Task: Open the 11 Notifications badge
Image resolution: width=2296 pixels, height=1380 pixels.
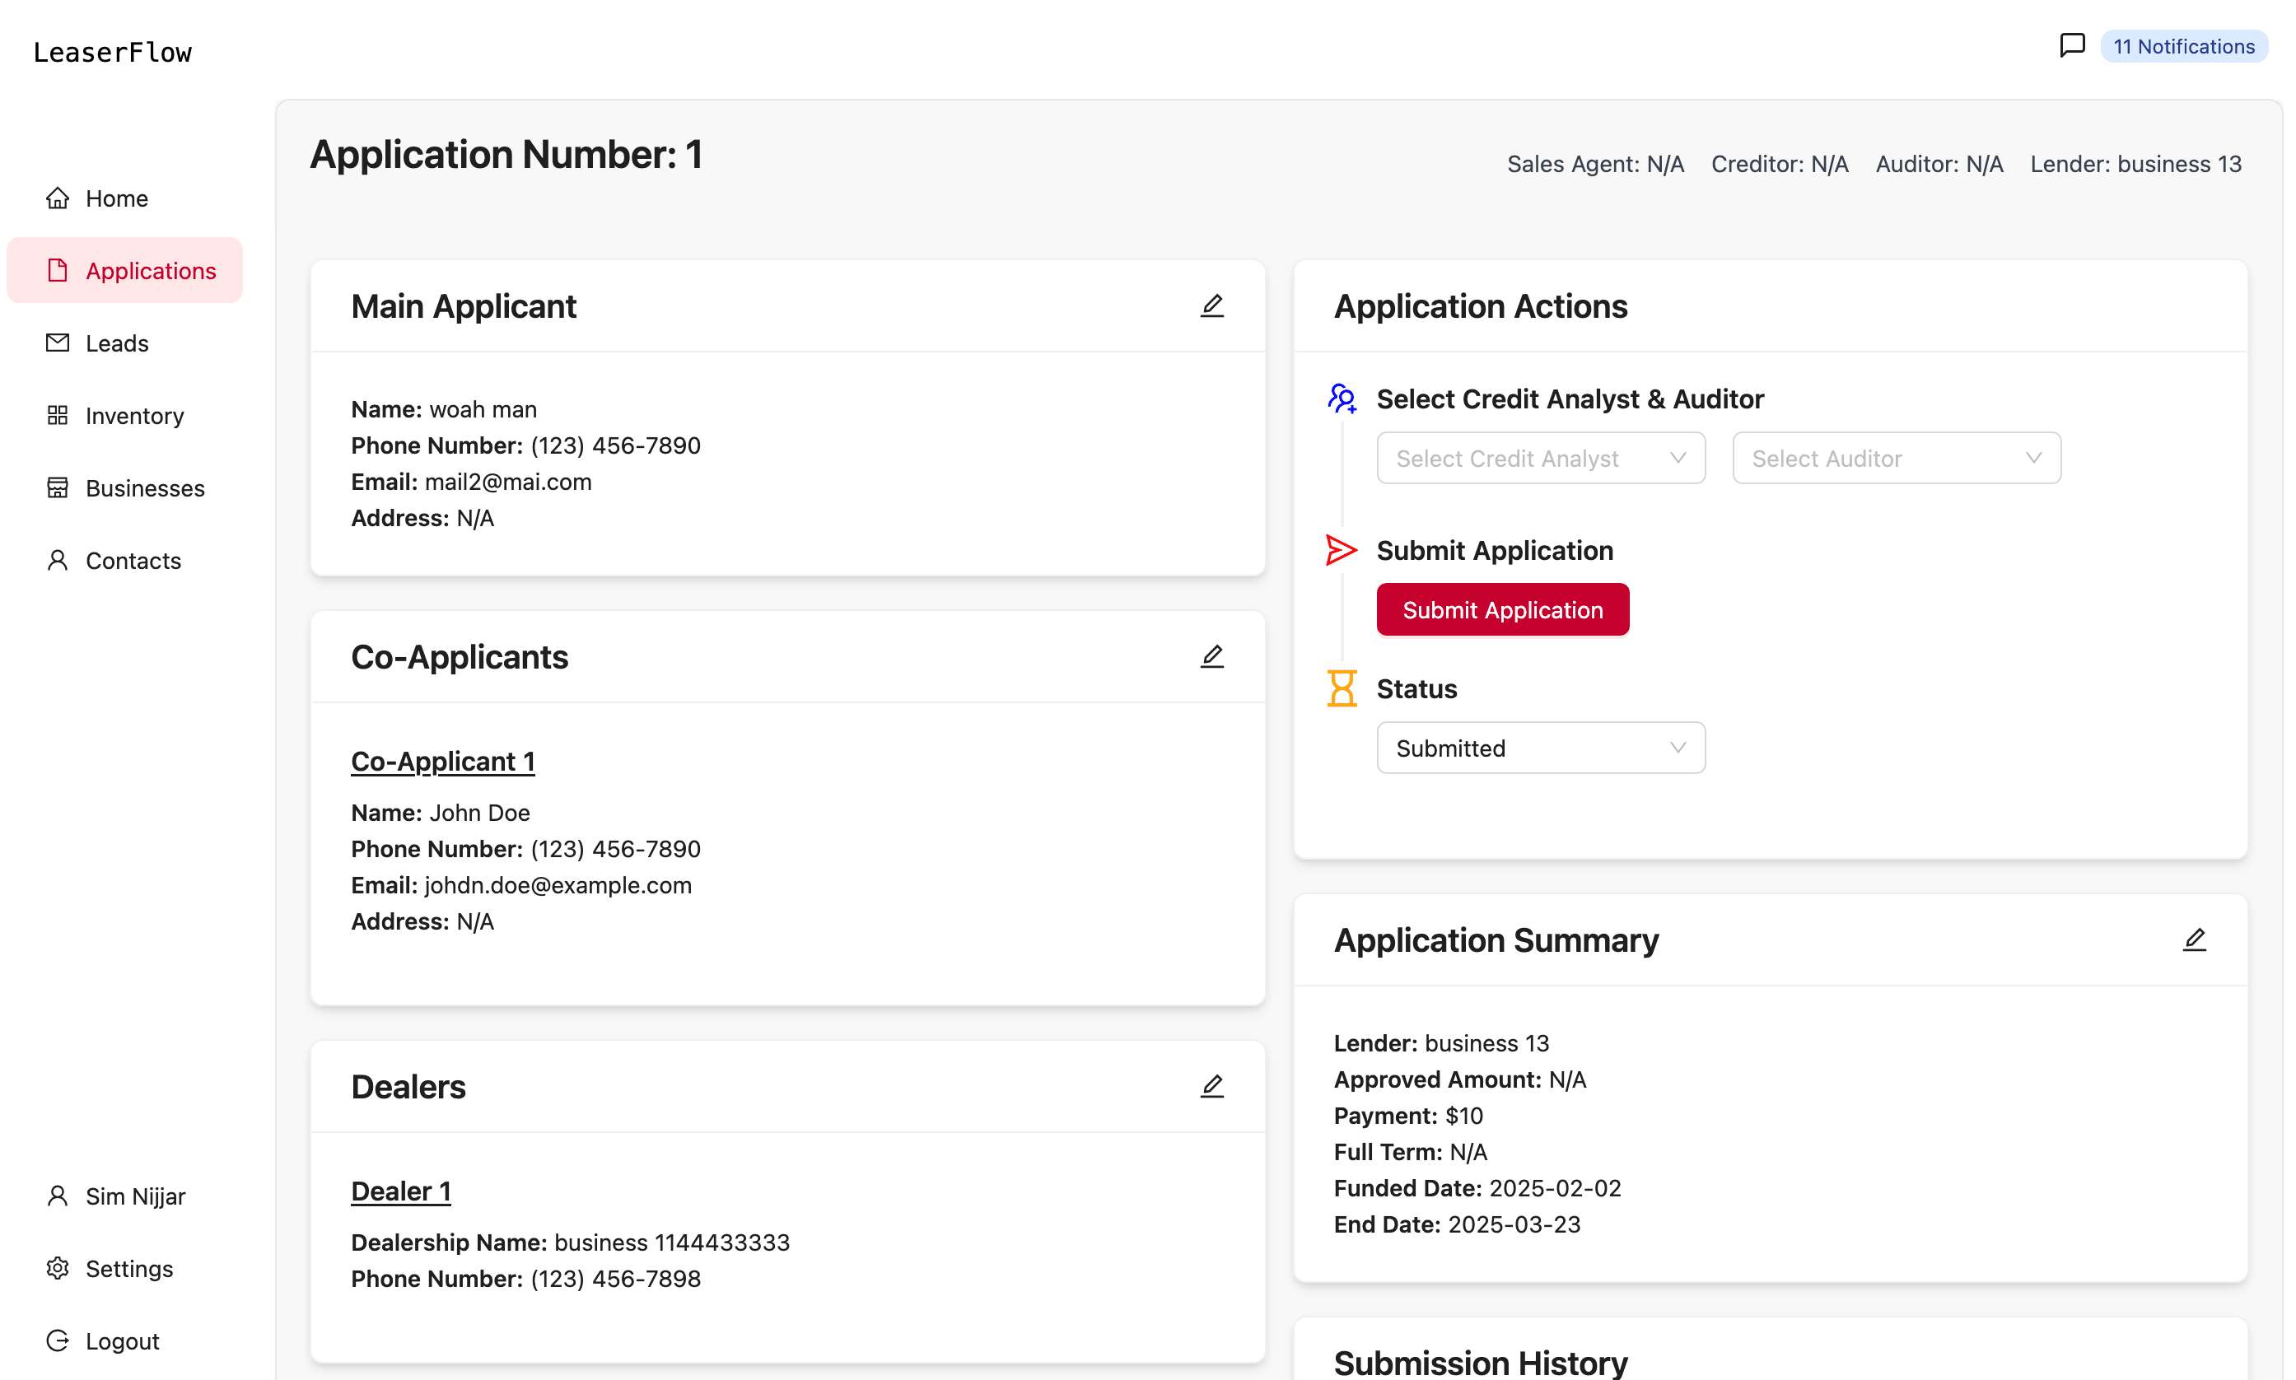Action: pyautogui.click(x=2183, y=45)
